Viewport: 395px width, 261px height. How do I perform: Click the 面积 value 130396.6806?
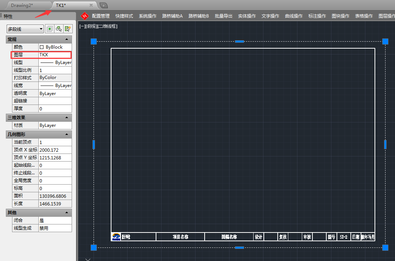click(x=55, y=196)
